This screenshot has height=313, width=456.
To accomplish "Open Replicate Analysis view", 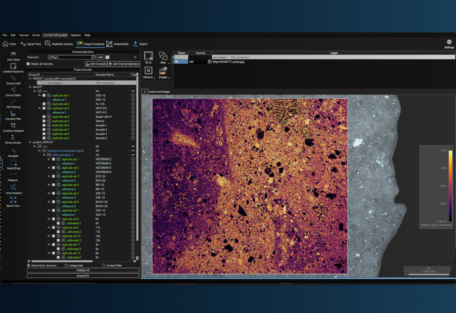I will click(59, 44).
